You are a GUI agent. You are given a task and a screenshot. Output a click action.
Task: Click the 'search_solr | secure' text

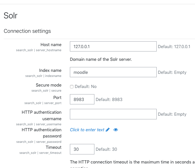(x=46, y=91)
